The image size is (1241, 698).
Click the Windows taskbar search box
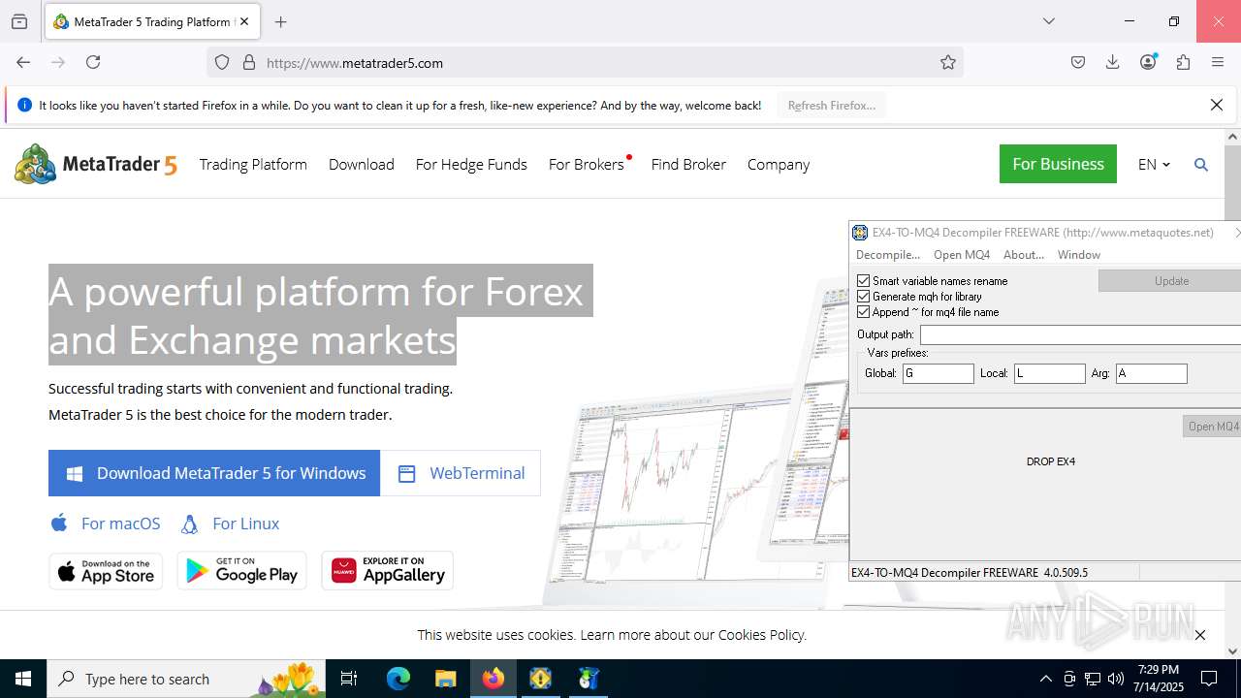[x=187, y=679]
